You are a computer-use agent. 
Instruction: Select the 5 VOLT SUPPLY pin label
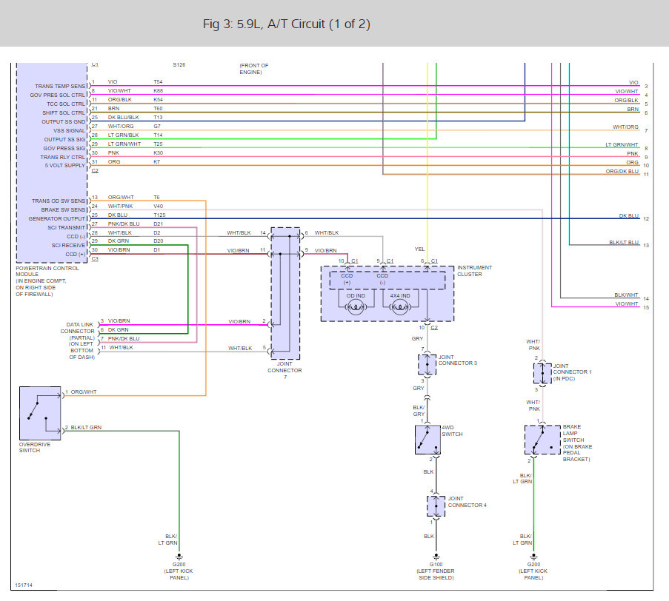coord(67,165)
